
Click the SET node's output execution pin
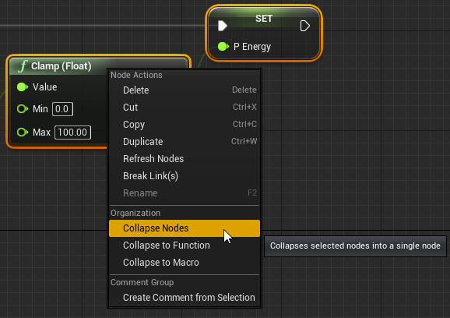pyautogui.click(x=304, y=26)
